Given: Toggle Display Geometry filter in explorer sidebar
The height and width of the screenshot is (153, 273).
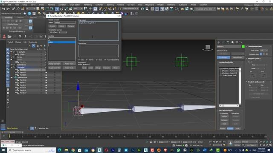Looking at the screenshot, I should pos(8,49).
